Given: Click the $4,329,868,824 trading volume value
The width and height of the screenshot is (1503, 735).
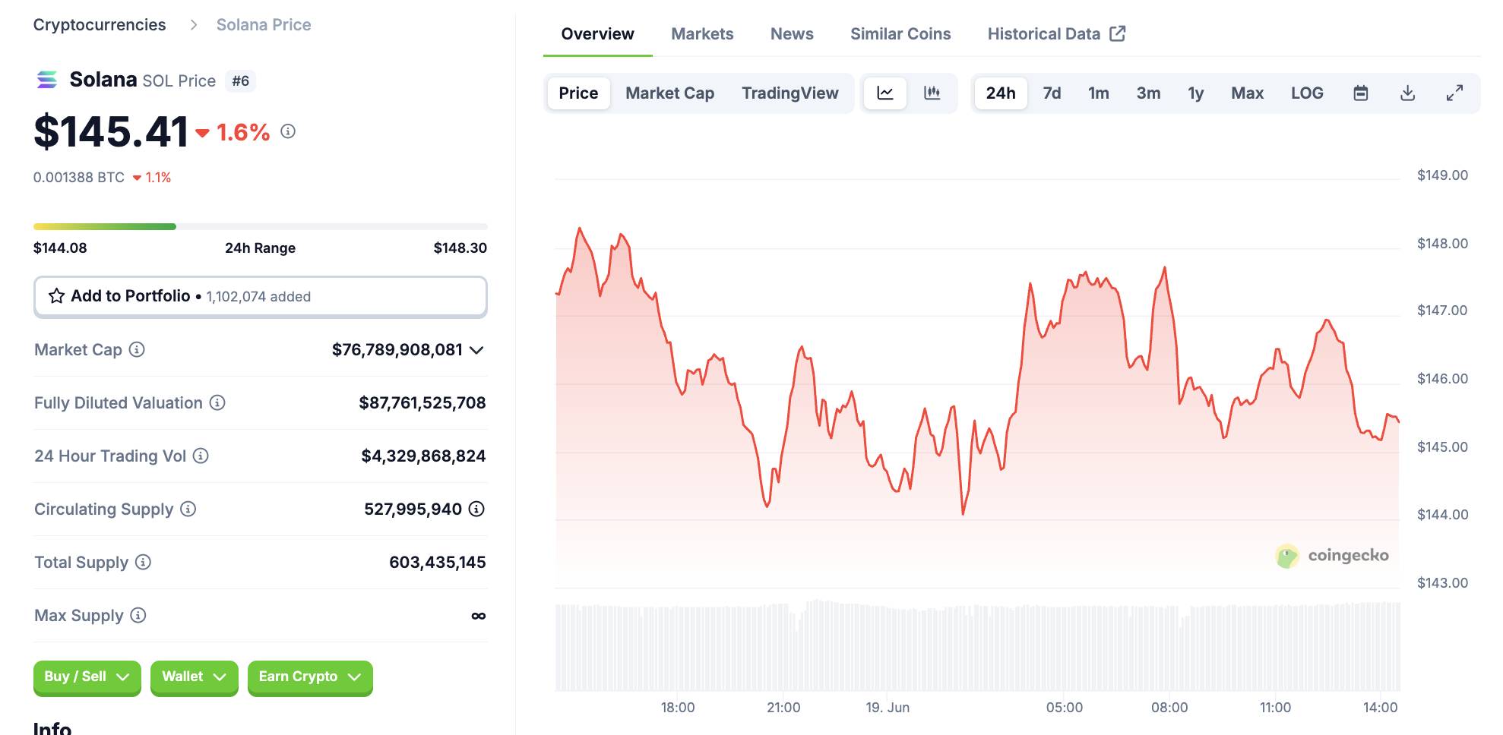Looking at the screenshot, I should pos(423,456).
